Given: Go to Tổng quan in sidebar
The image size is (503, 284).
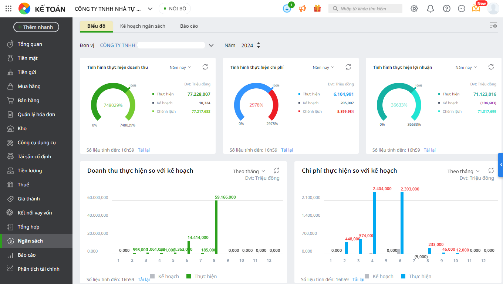Looking at the screenshot, I should coord(36,44).
